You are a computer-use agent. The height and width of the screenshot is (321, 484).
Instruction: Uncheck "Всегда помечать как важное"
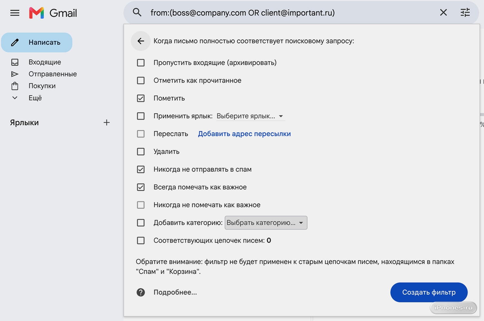(x=141, y=187)
